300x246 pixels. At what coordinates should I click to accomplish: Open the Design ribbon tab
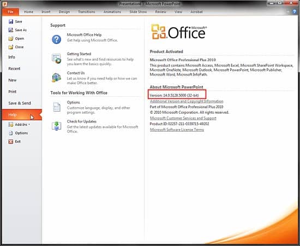[64, 11]
